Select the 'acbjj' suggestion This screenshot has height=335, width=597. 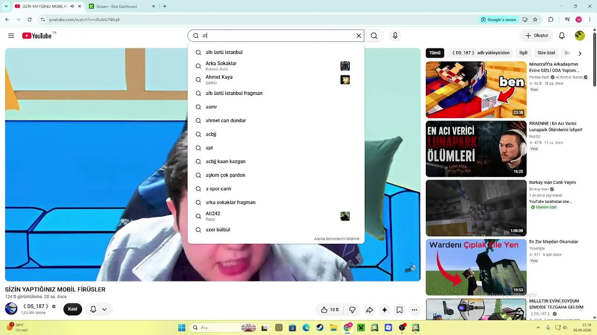coord(276,134)
